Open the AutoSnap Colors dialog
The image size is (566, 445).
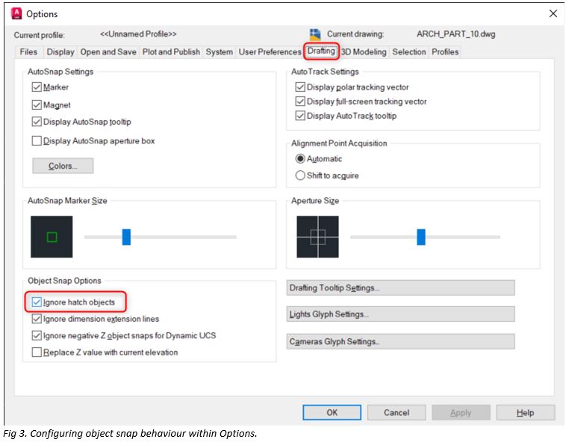point(63,166)
